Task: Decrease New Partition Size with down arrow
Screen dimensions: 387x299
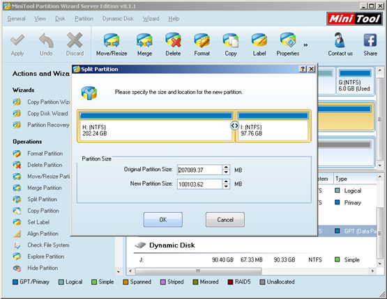Action: (x=226, y=187)
